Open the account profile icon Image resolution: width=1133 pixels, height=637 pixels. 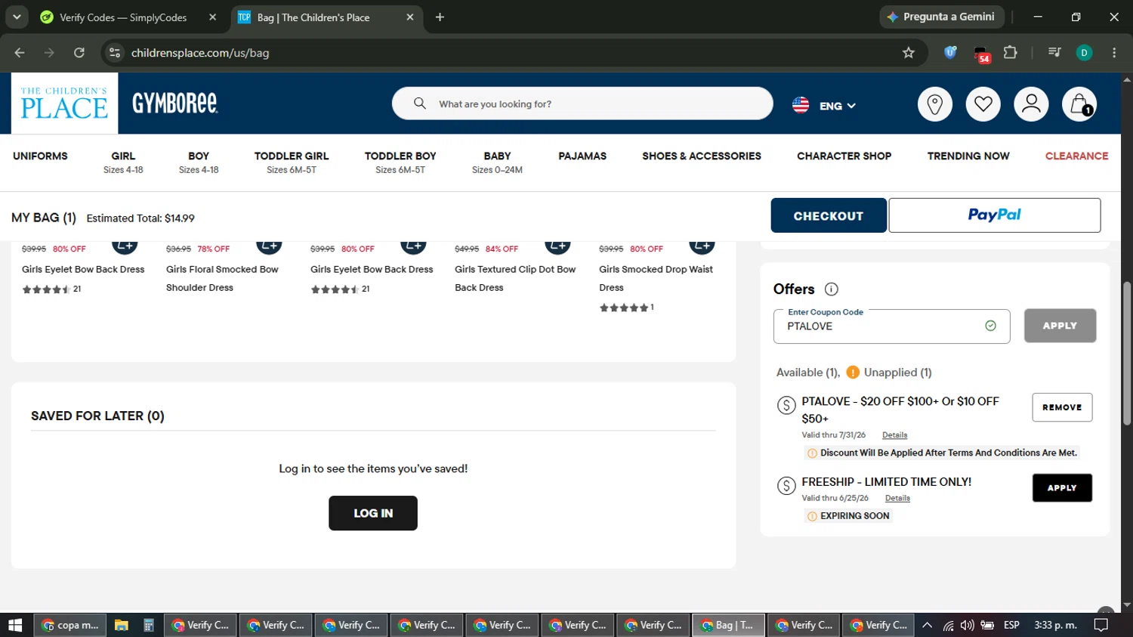[1031, 104]
